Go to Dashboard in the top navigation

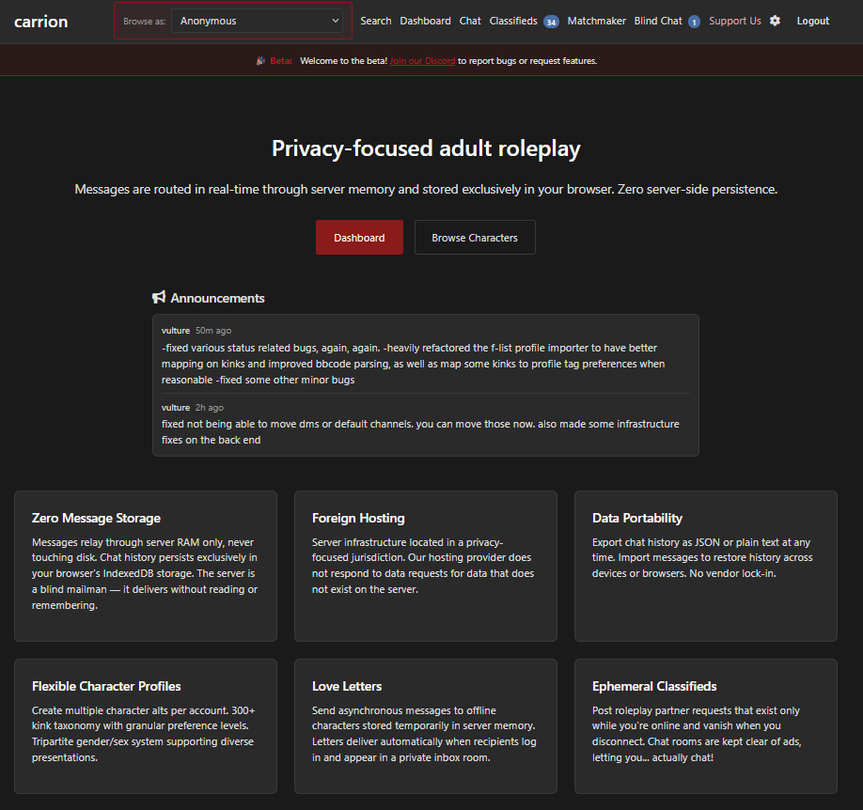(x=425, y=21)
